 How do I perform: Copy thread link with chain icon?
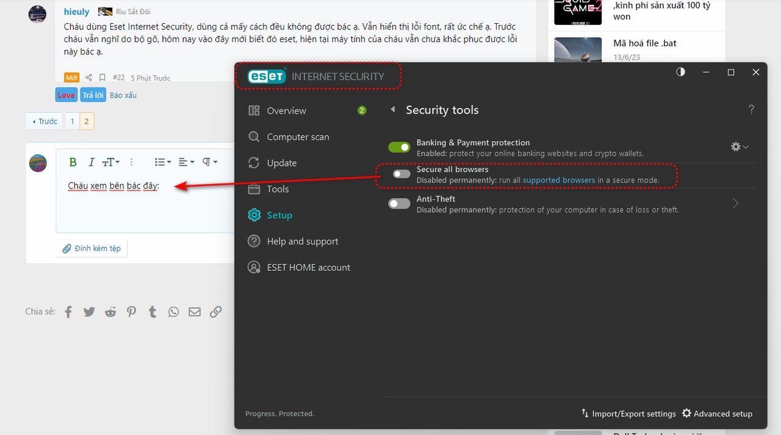[x=215, y=312]
